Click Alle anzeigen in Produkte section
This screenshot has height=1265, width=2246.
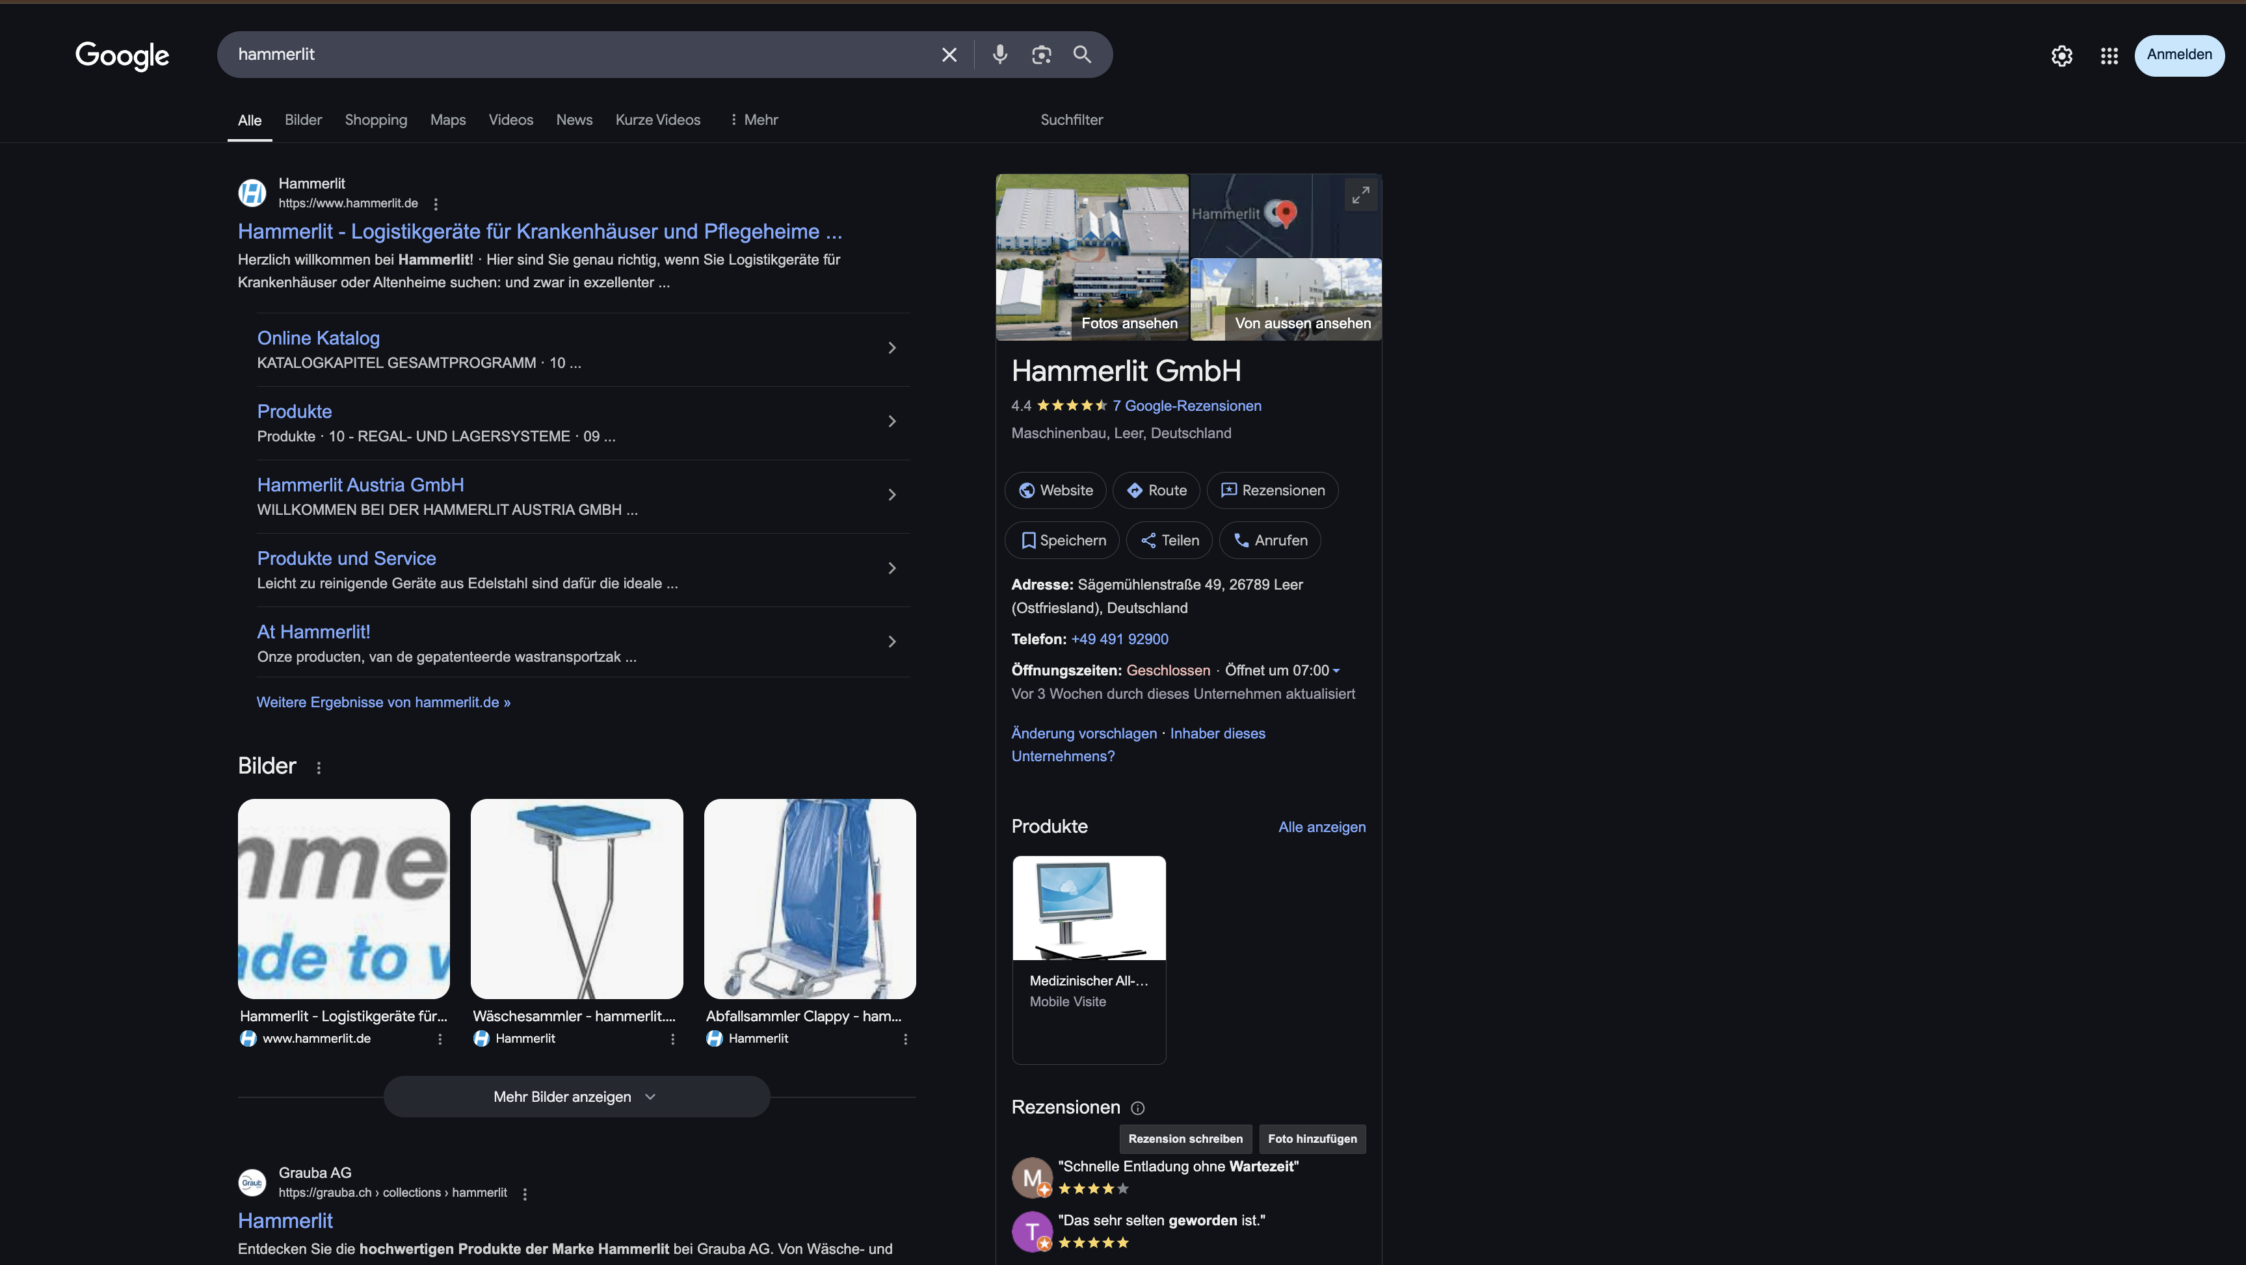(x=1322, y=828)
